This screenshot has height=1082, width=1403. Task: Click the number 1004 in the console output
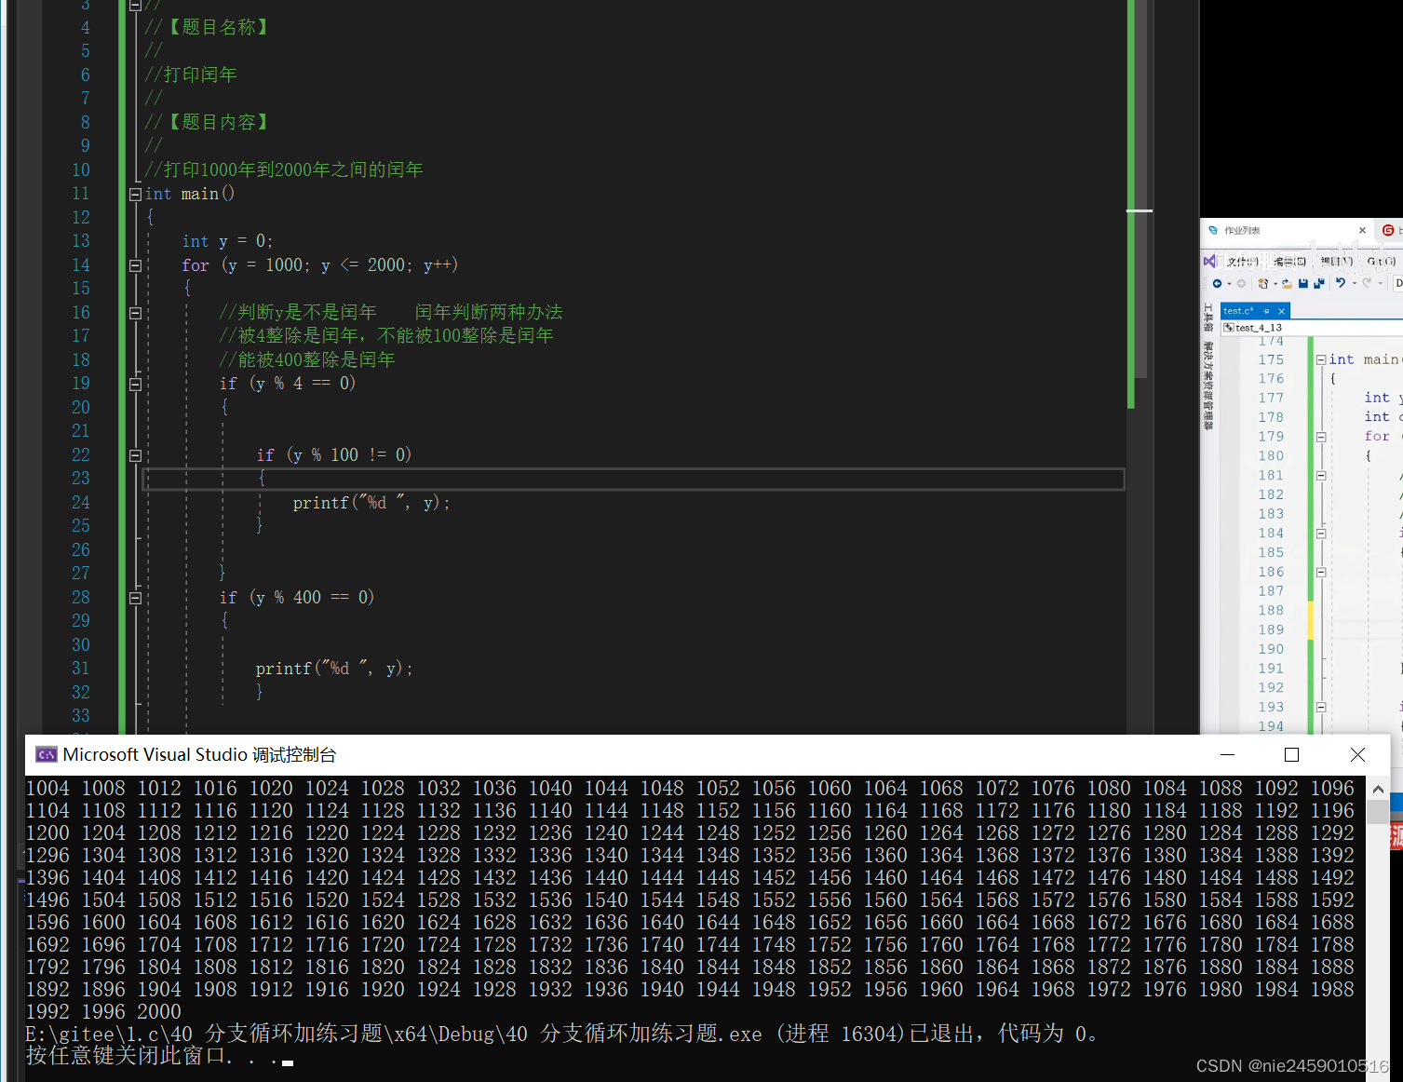(x=47, y=788)
